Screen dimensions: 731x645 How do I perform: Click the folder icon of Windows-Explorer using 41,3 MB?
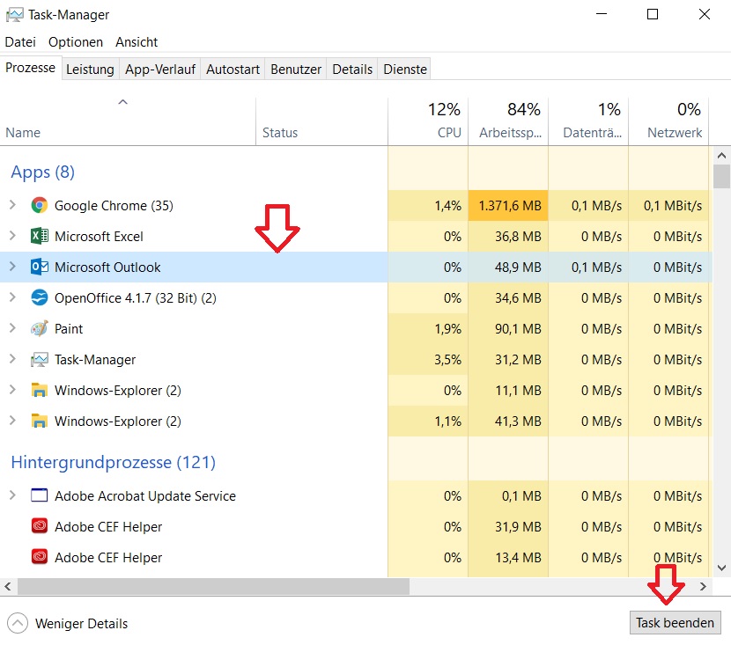40,421
